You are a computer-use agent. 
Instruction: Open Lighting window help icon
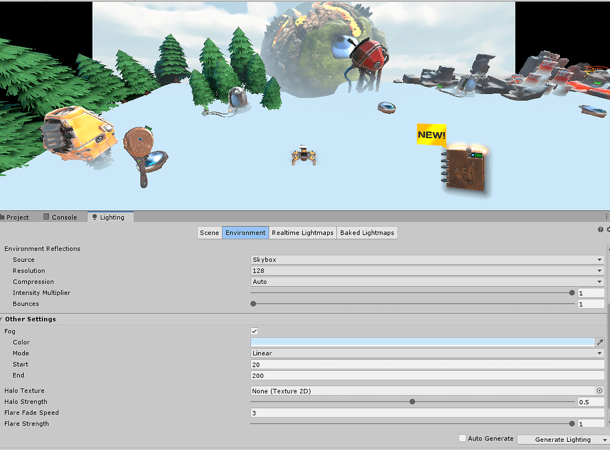coord(600,230)
